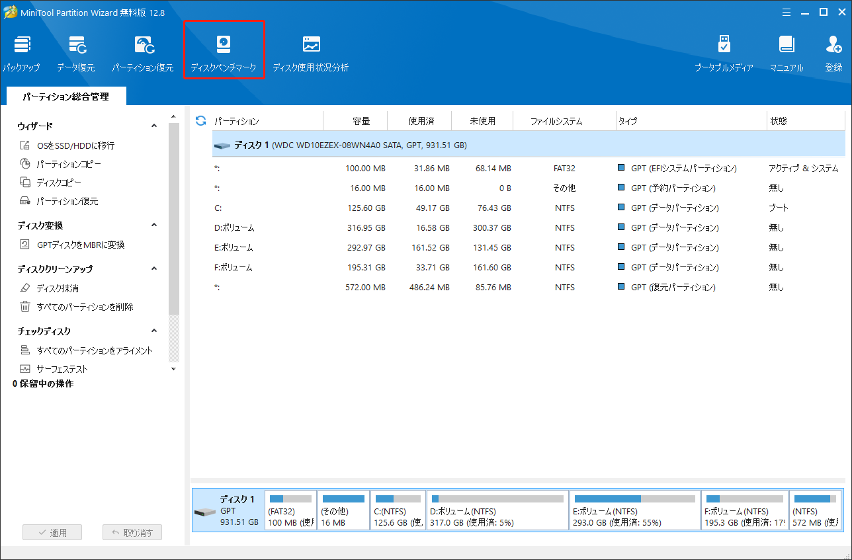Choose ディスク抹消 wipe disk
Viewport: 852px width, 560px height.
coord(50,288)
